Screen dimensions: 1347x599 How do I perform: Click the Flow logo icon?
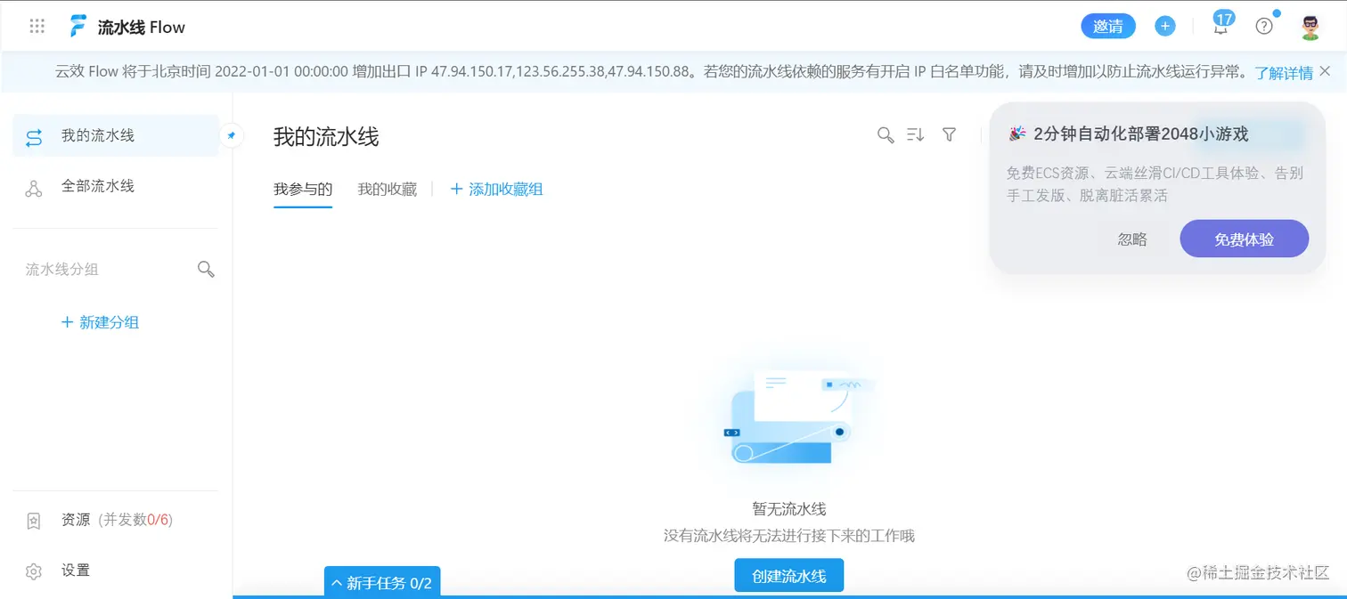coord(79,27)
